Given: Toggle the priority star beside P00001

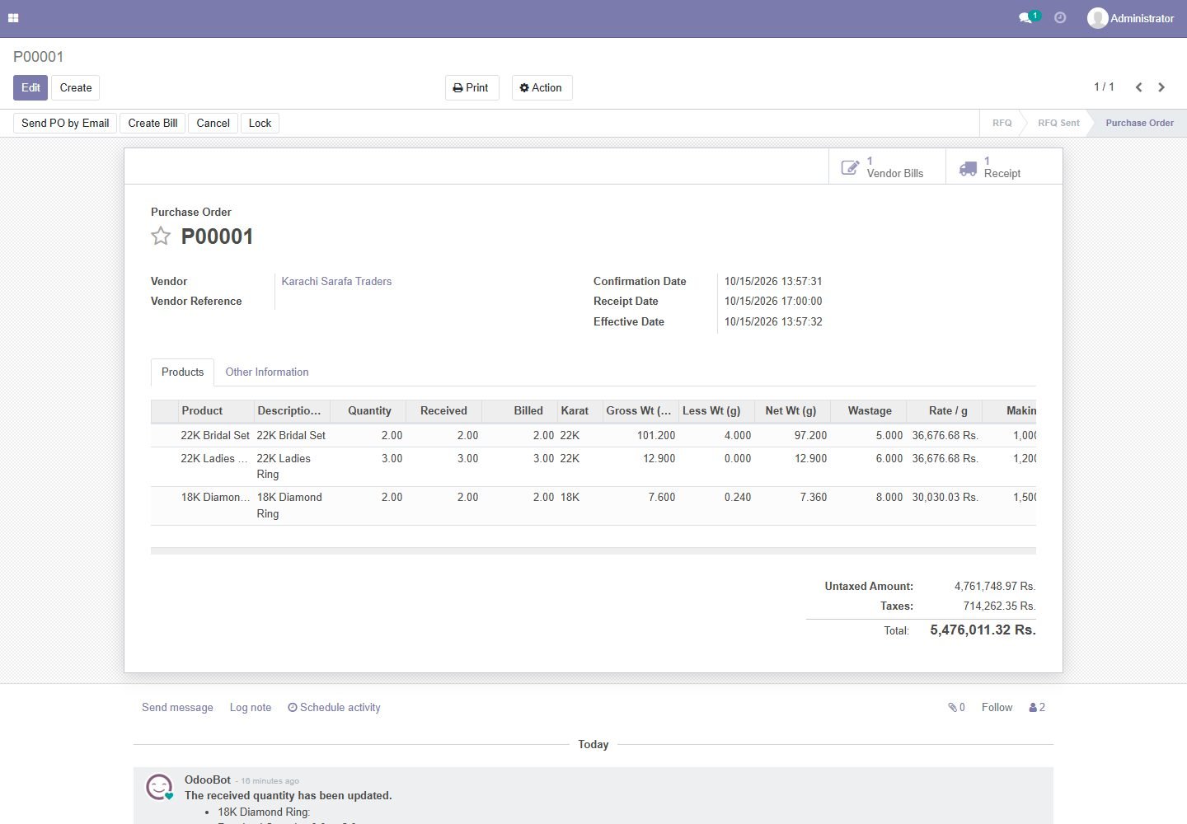Looking at the screenshot, I should tap(161, 236).
